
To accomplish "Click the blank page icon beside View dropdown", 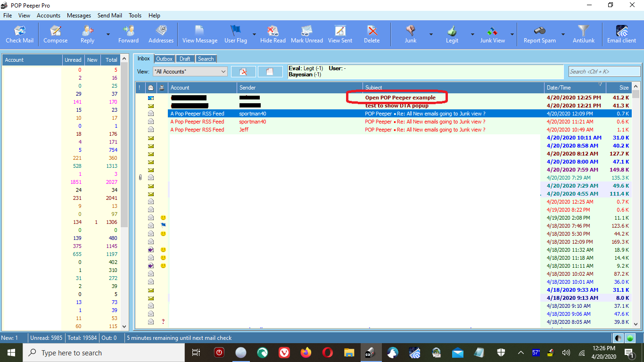I will click(x=270, y=72).
